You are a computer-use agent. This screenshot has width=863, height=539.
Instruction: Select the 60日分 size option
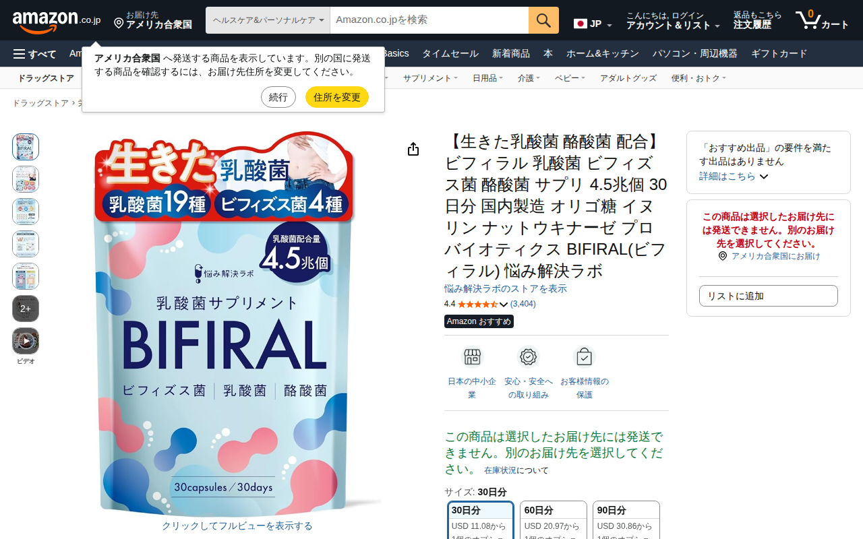coord(554,520)
